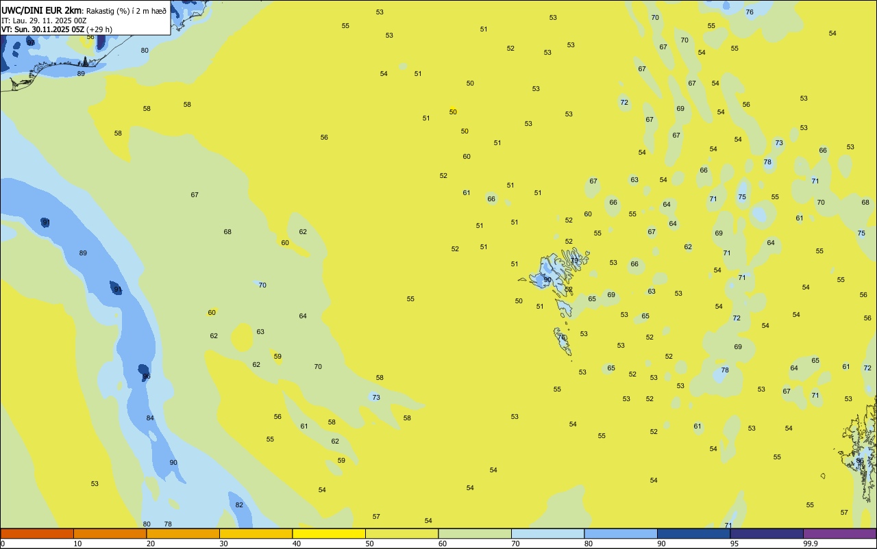Select the medium blue 80–90% legend swatch
Viewport: 877px width, 549px height.
pos(621,533)
